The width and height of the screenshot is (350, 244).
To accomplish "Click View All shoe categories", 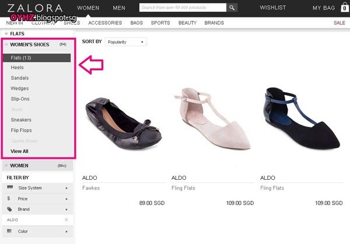I will tap(19, 151).
